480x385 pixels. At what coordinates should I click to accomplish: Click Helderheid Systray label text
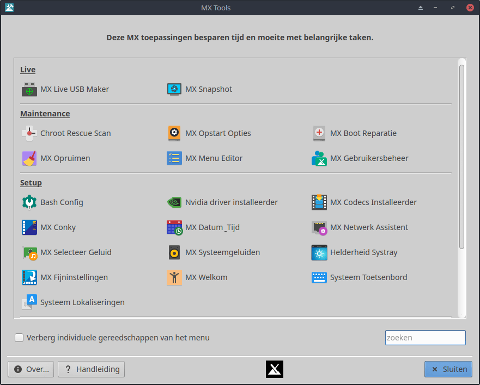[363, 252]
